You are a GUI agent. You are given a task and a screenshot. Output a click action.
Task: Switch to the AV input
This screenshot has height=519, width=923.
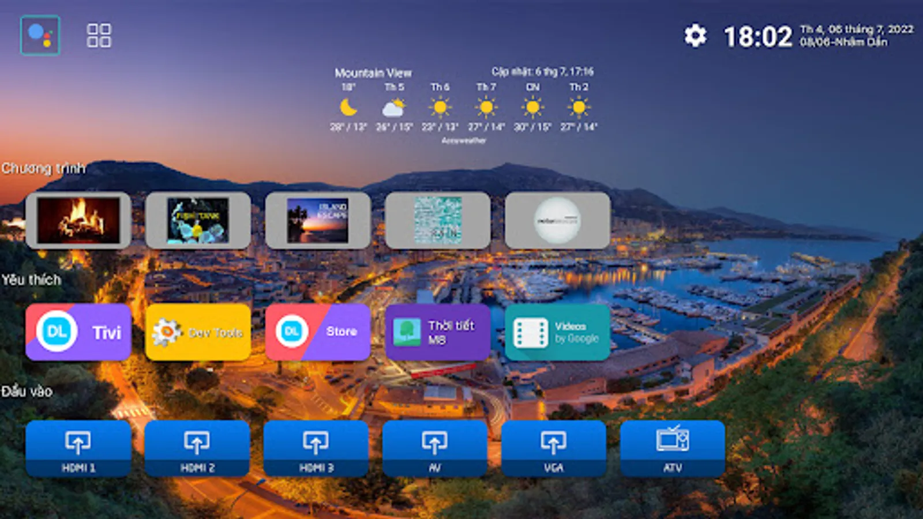(436, 449)
